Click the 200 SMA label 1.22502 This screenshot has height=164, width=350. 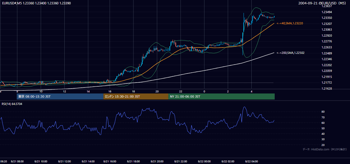pos(291,53)
